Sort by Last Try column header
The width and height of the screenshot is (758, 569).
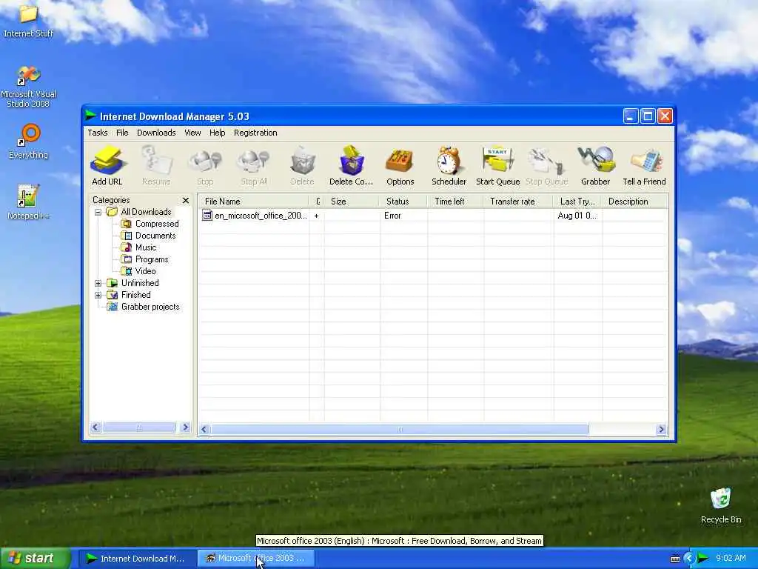[x=577, y=202]
